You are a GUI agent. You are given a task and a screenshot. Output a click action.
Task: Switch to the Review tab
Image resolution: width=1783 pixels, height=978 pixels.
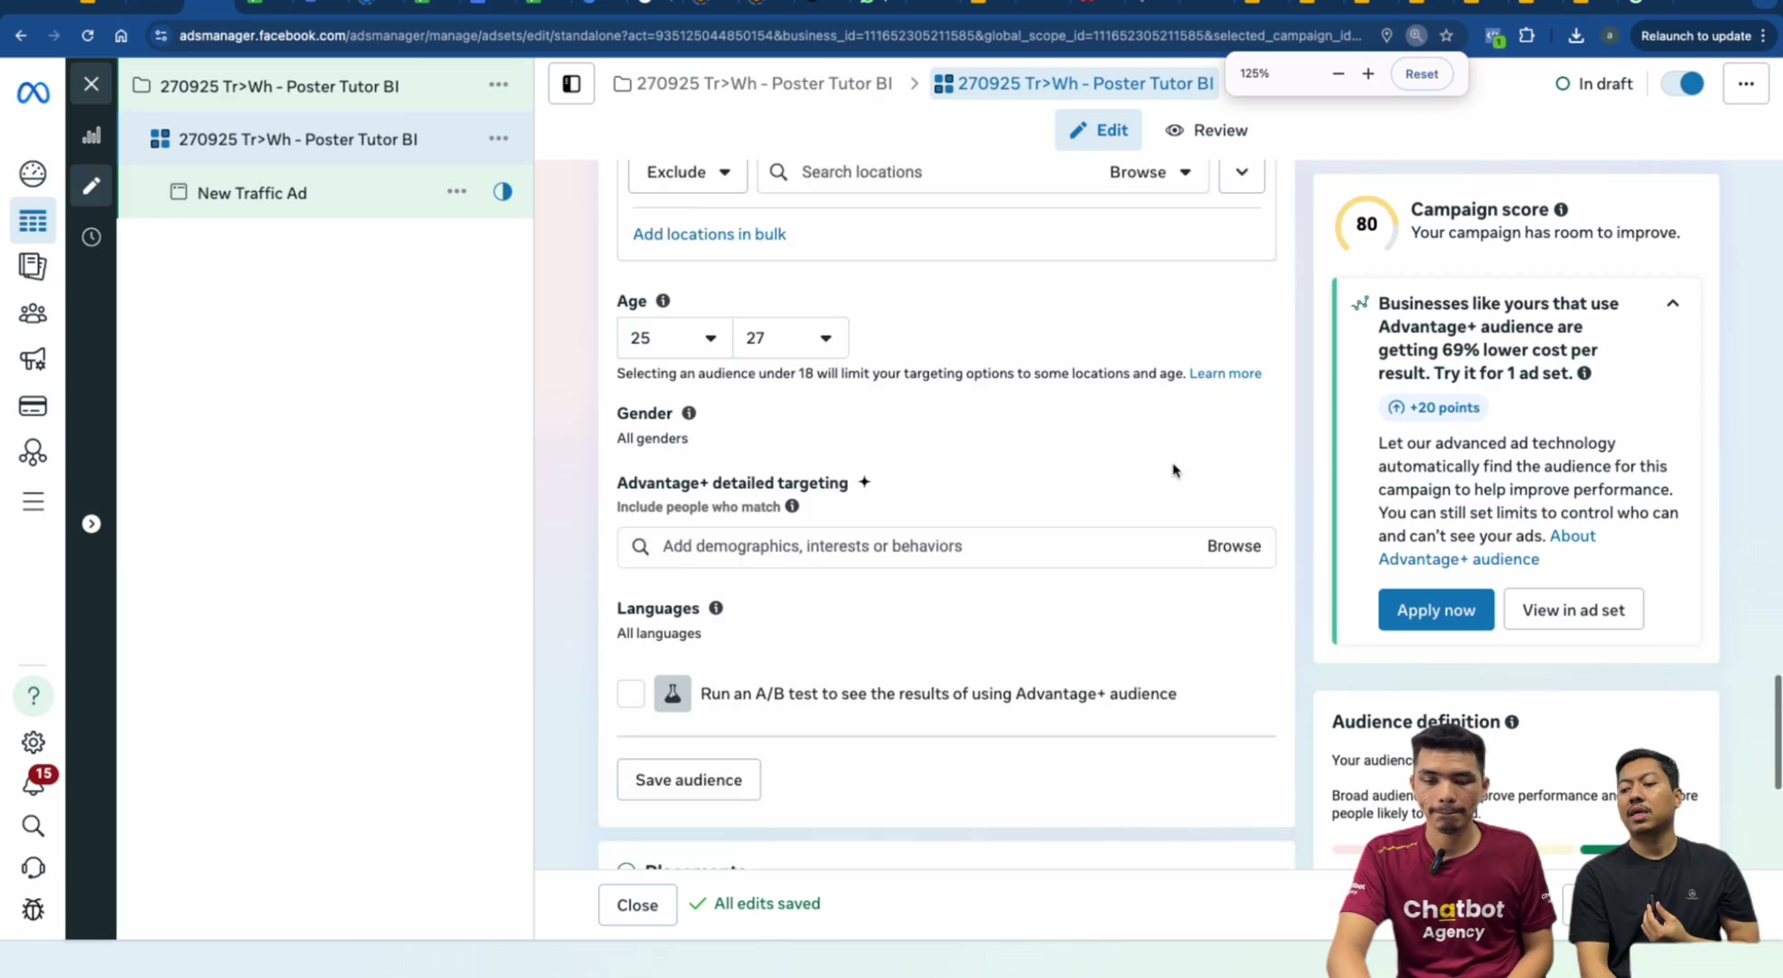click(1206, 130)
